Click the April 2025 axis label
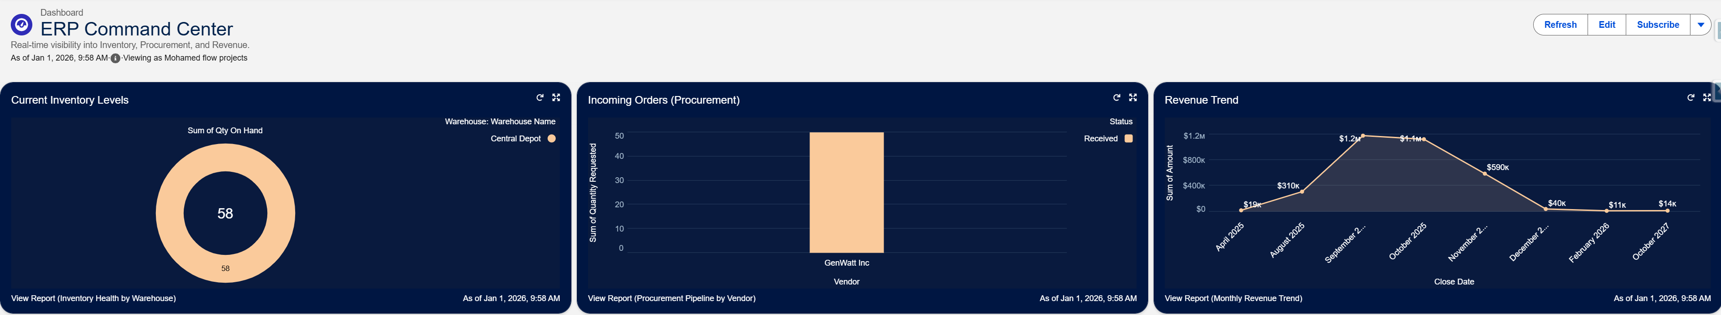Viewport: 1721px width, 315px height. [1229, 237]
